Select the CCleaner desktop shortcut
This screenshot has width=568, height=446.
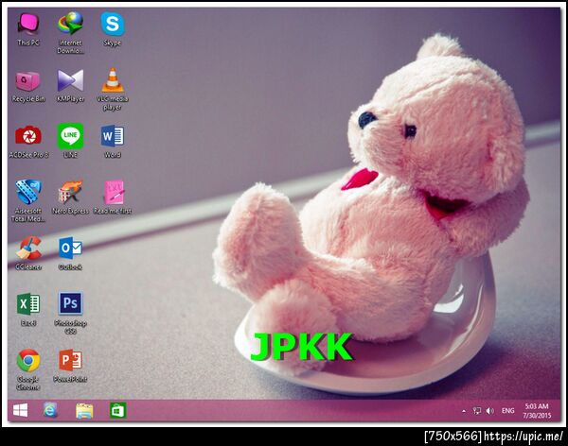pyautogui.click(x=28, y=253)
